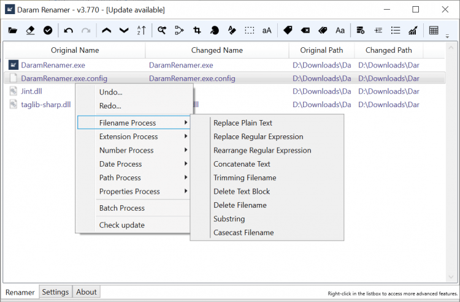Screen dimensions: 460x302
Task: Move item down with chevron-down icon
Action: pos(124,30)
